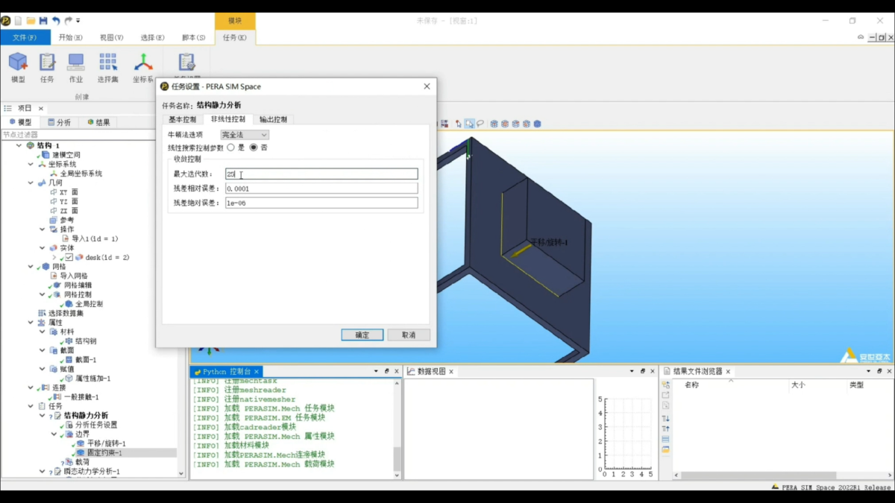
Task: Click the 残差绝对误差 input field
Action: click(x=321, y=203)
